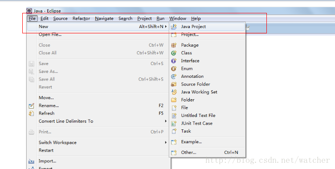Click the Refresh icon in File menu
Screen dimensions: 335x169
click(31, 113)
